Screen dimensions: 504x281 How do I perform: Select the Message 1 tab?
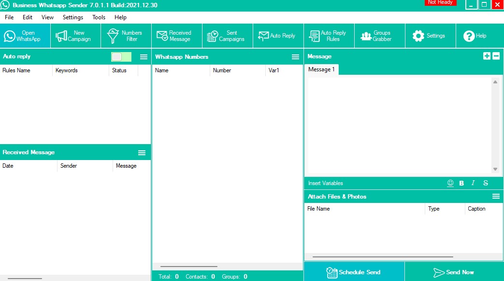pos(321,69)
